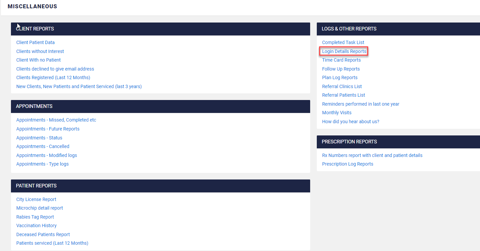The height and width of the screenshot is (251, 480).
Task: Open the Rabies Tag Report
Action: click(x=35, y=217)
